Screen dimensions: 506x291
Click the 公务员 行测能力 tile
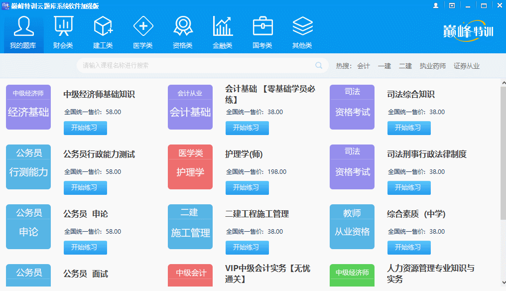tap(28, 167)
